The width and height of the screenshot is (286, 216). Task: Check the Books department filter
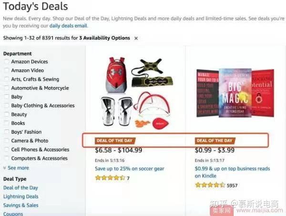[6, 123]
